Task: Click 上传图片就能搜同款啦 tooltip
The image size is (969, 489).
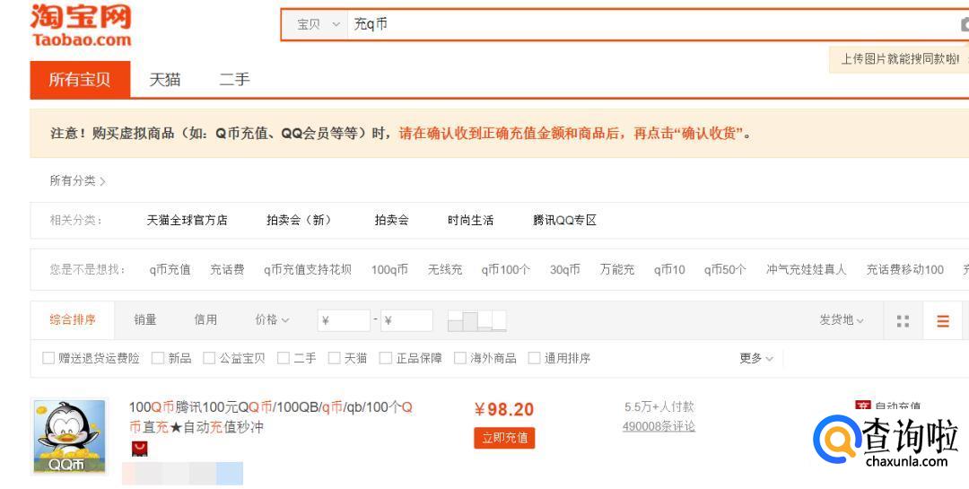Action: pos(899,59)
